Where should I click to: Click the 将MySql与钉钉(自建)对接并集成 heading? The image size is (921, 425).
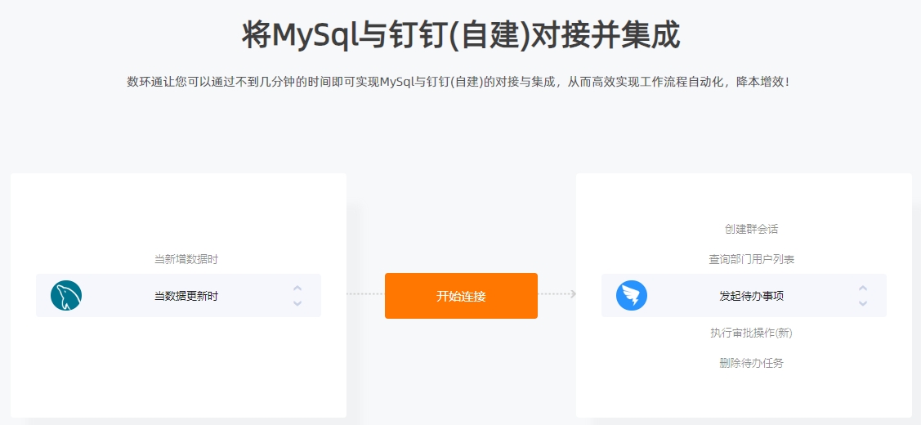tap(461, 36)
